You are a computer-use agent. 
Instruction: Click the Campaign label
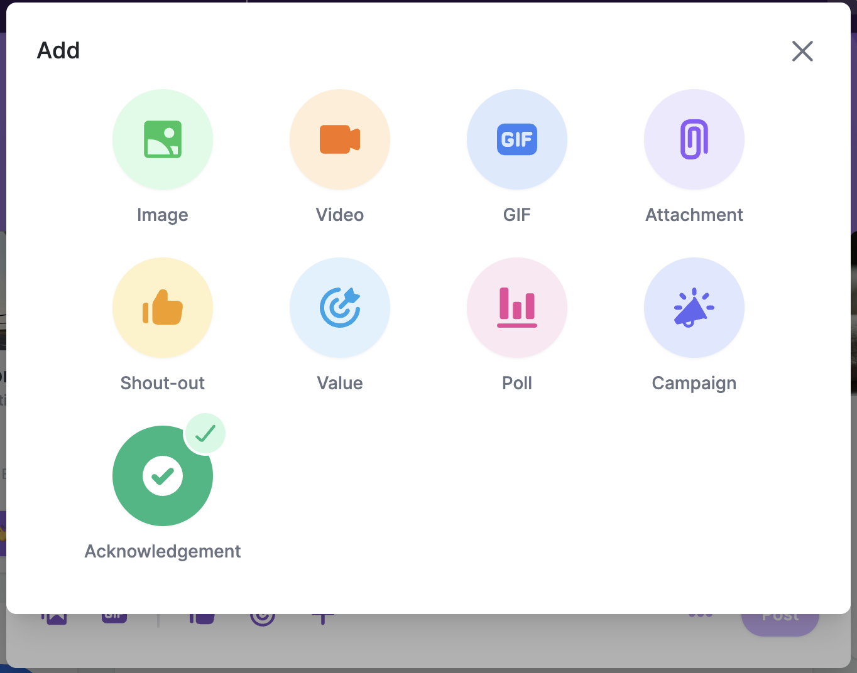coord(694,384)
